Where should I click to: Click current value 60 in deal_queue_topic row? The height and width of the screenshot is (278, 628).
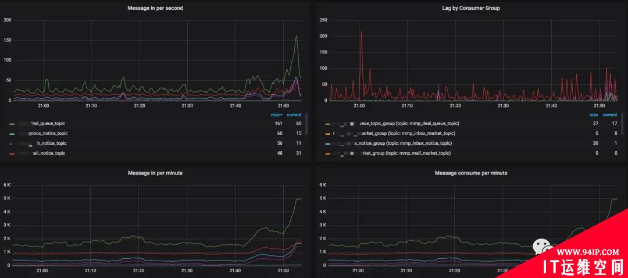[298, 123]
